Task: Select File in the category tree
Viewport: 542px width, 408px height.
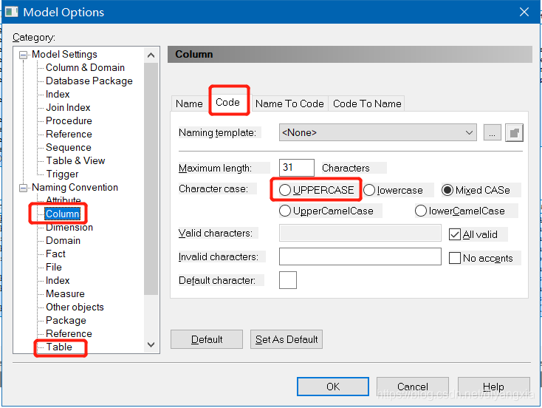Action: click(x=54, y=267)
